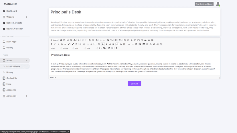Screen dimensions: 237x133
Task: Open the Set Language dropdown
Action: pyautogui.click(x=125, y=44)
